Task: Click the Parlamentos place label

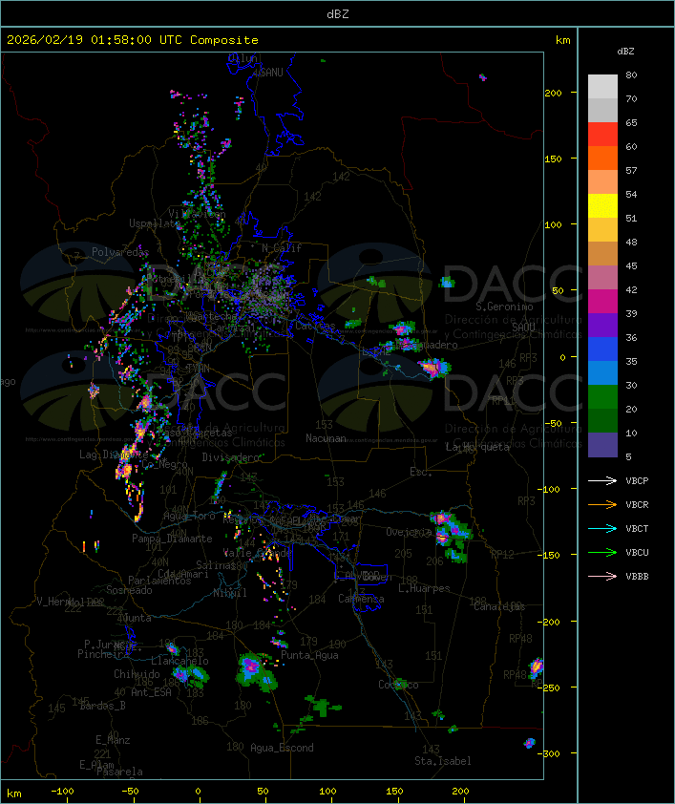Action: pyautogui.click(x=159, y=581)
